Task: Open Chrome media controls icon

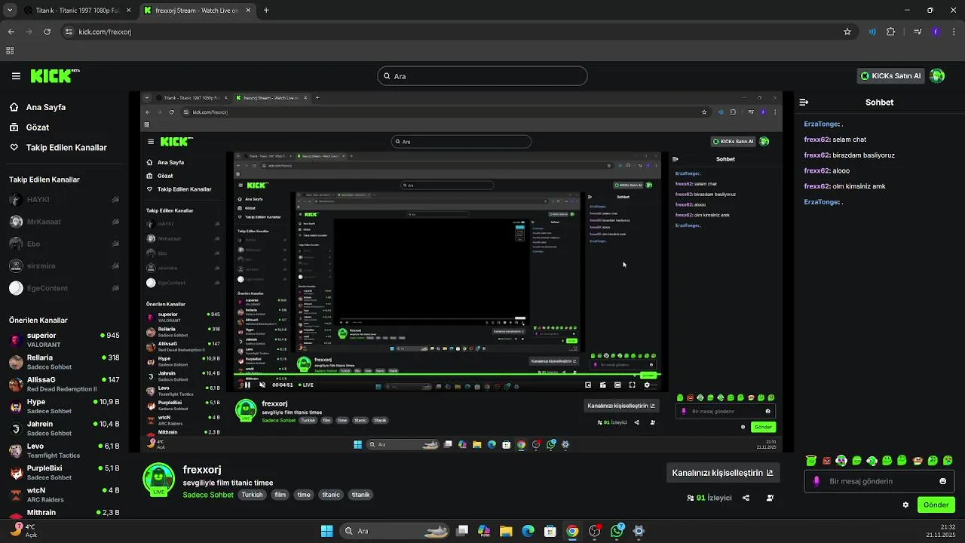Action: click(x=918, y=32)
